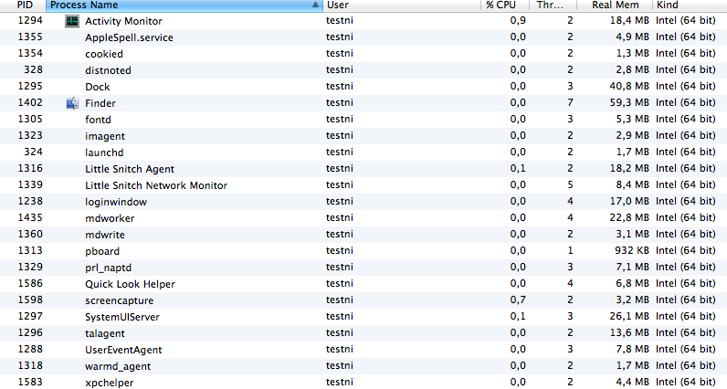The width and height of the screenshot is (727, 389).
Task: Click PID 1435 cell
Action: coord(29,217)
